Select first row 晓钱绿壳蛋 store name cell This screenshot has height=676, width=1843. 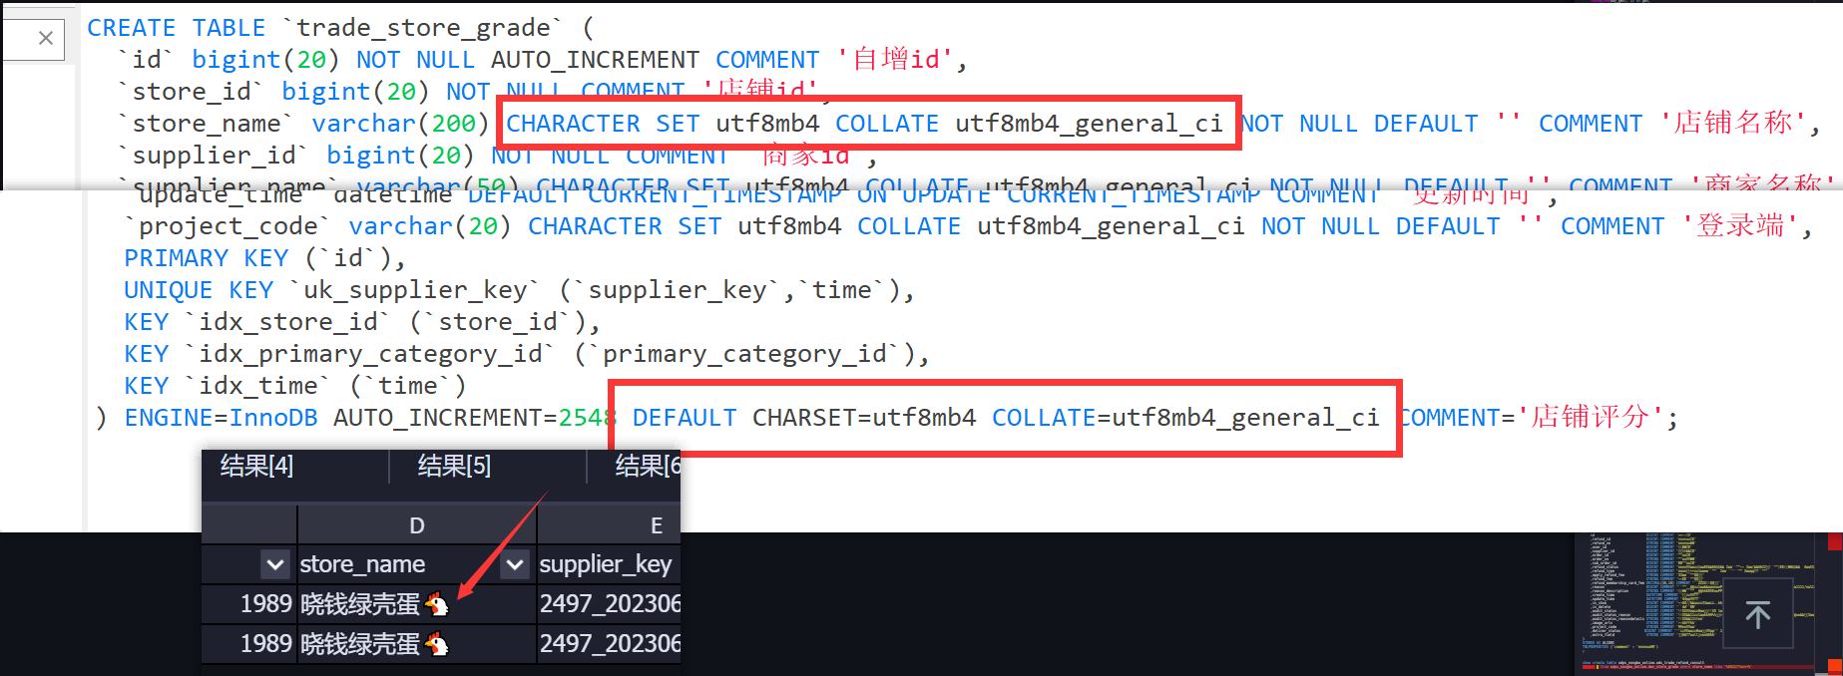[359, 604]
